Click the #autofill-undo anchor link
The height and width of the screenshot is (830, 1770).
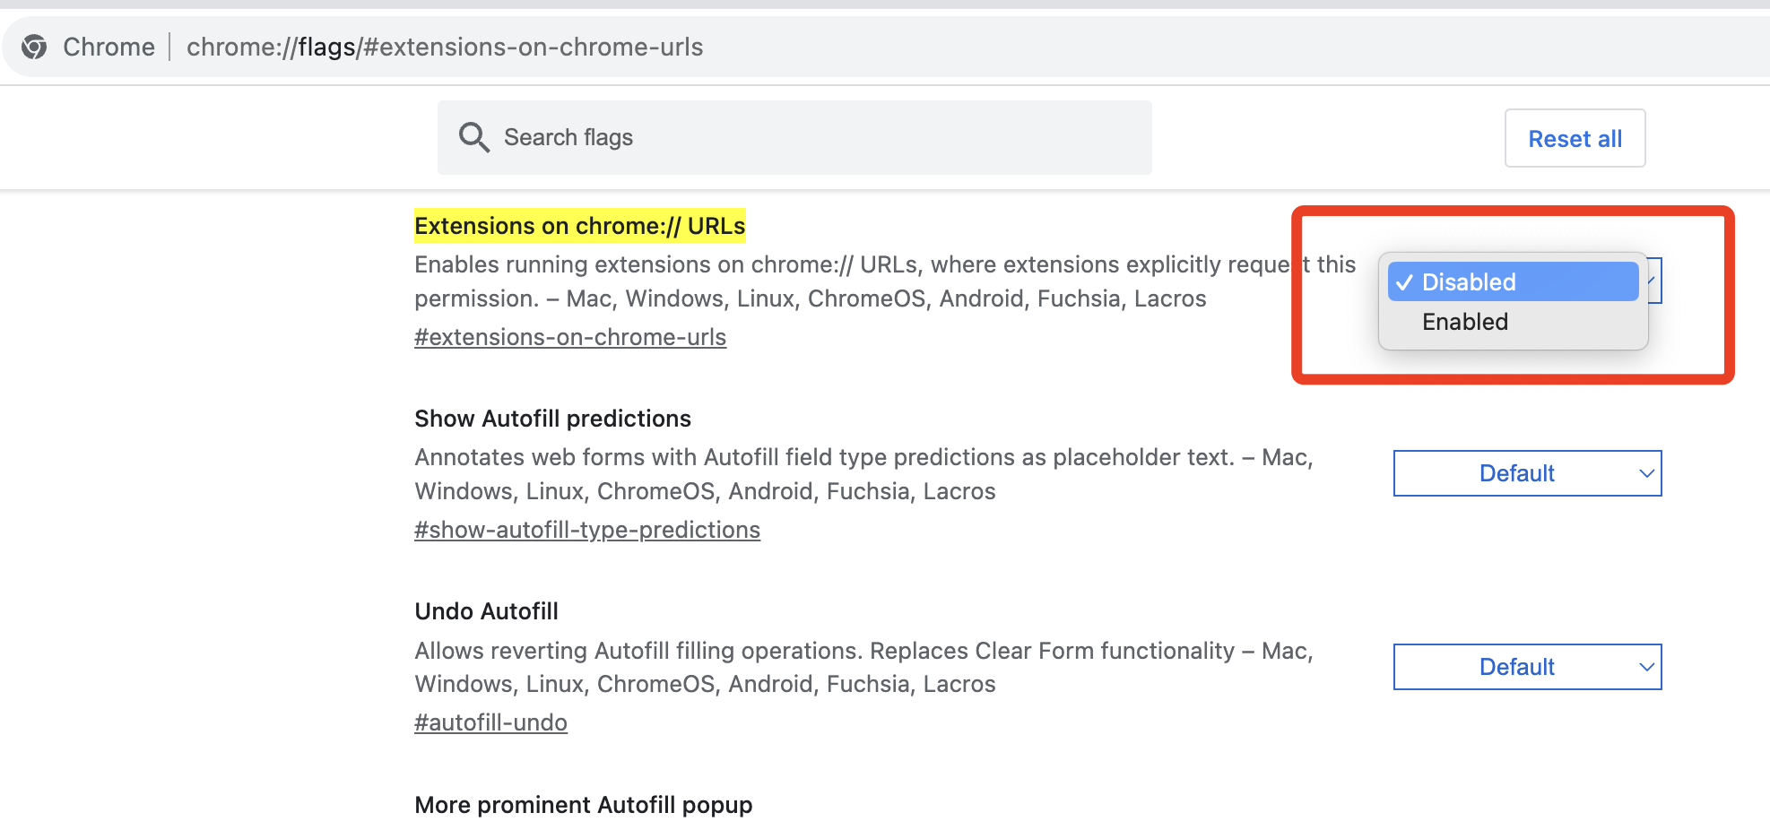click(490, 722)
